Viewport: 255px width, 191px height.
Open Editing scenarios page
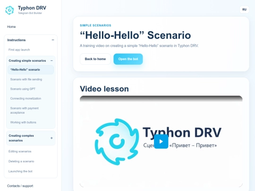point(20,151)
